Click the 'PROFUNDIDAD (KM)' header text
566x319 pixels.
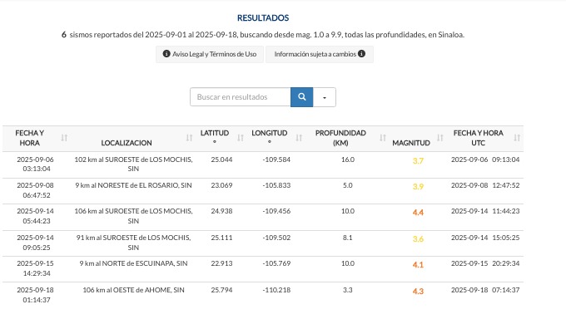(x=340, y=138)
